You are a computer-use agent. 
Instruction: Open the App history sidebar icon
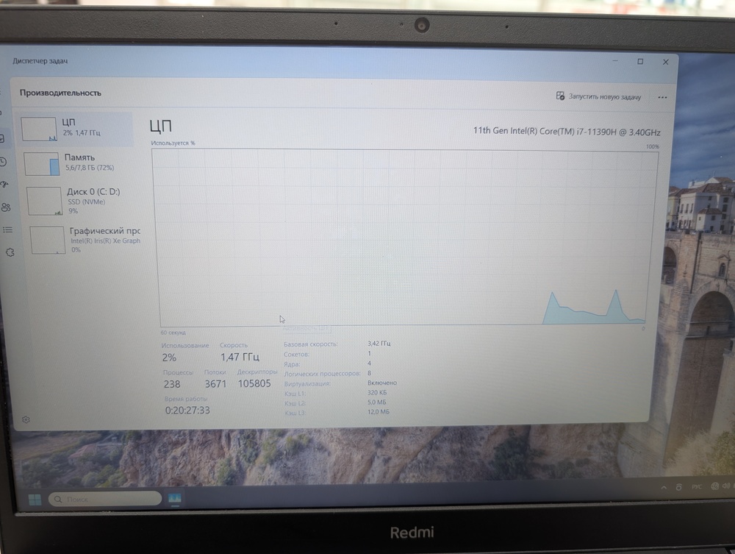click(x=3, y=162)
